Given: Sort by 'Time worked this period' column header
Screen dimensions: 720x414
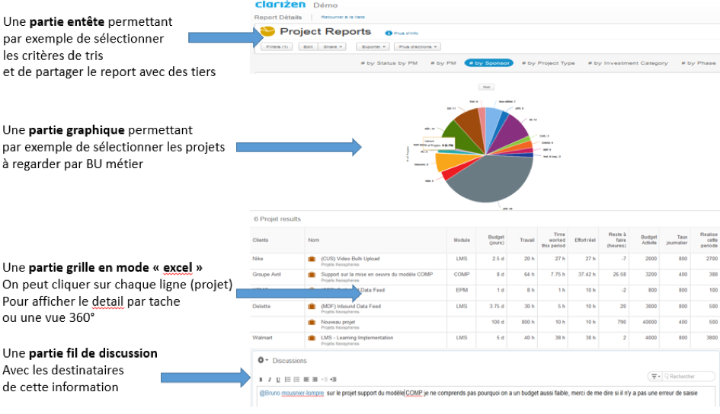Looking at the screenshot, I should tap(553, 240).
